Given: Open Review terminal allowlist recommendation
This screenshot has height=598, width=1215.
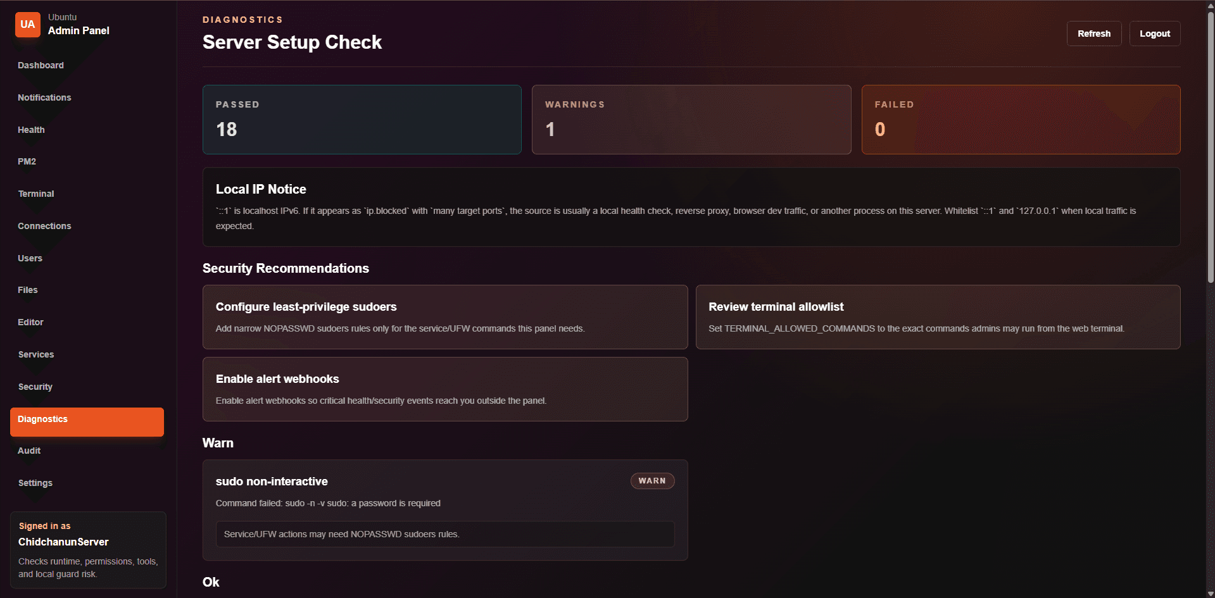Looking at the screenshot, I should [x=938, y=317].
